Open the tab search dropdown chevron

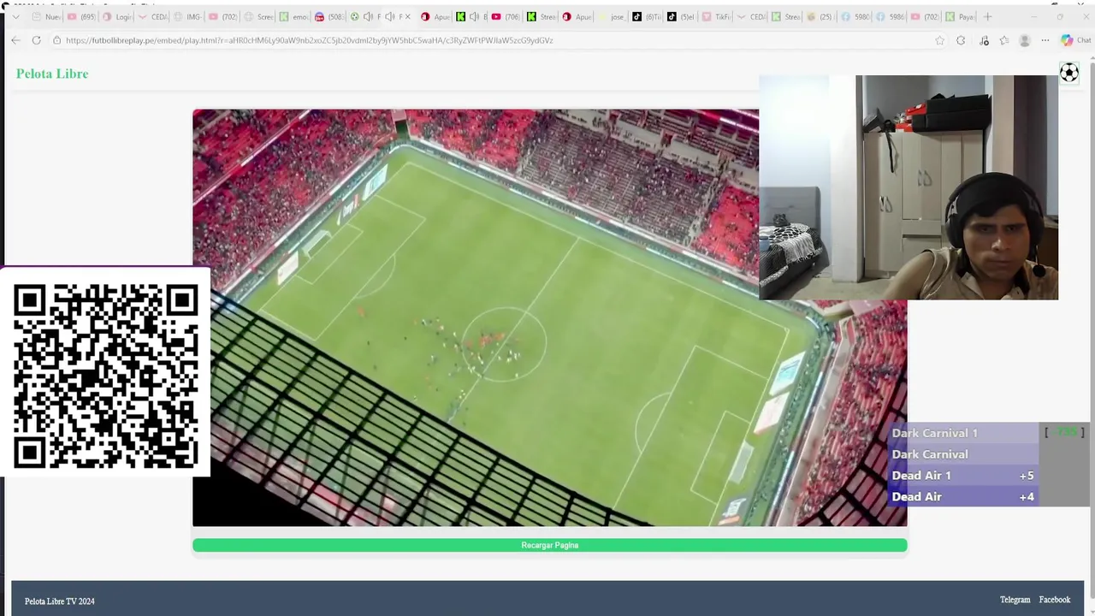[x=15, y=16]
